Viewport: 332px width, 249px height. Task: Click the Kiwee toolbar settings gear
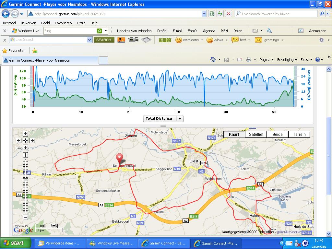[x=321, y=40]
